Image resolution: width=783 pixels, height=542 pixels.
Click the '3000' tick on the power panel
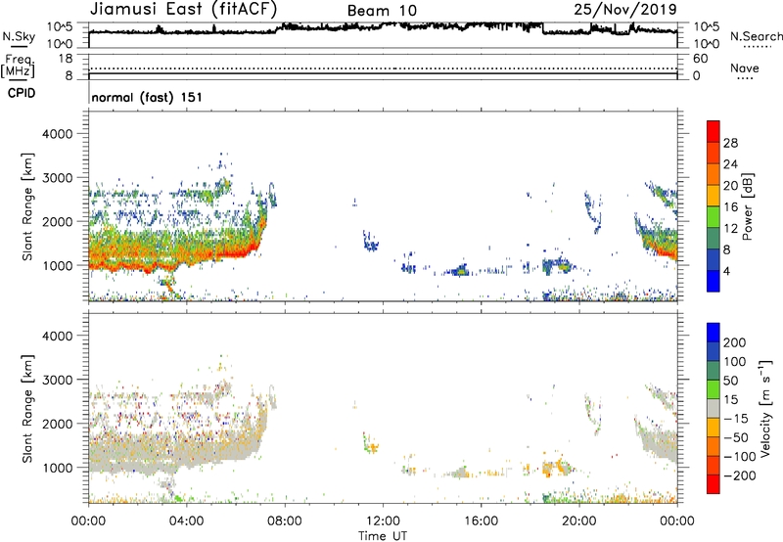[x=57, y=178]
